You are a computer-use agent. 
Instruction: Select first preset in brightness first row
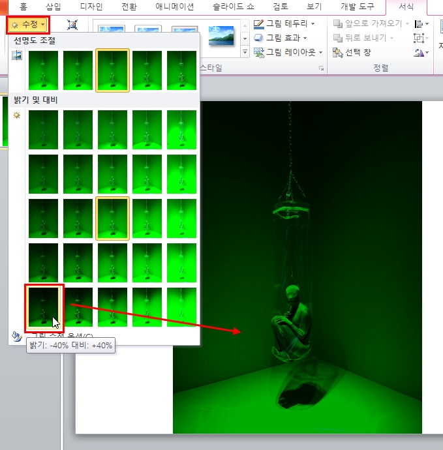pyautogui.click(x=43, y=130)
